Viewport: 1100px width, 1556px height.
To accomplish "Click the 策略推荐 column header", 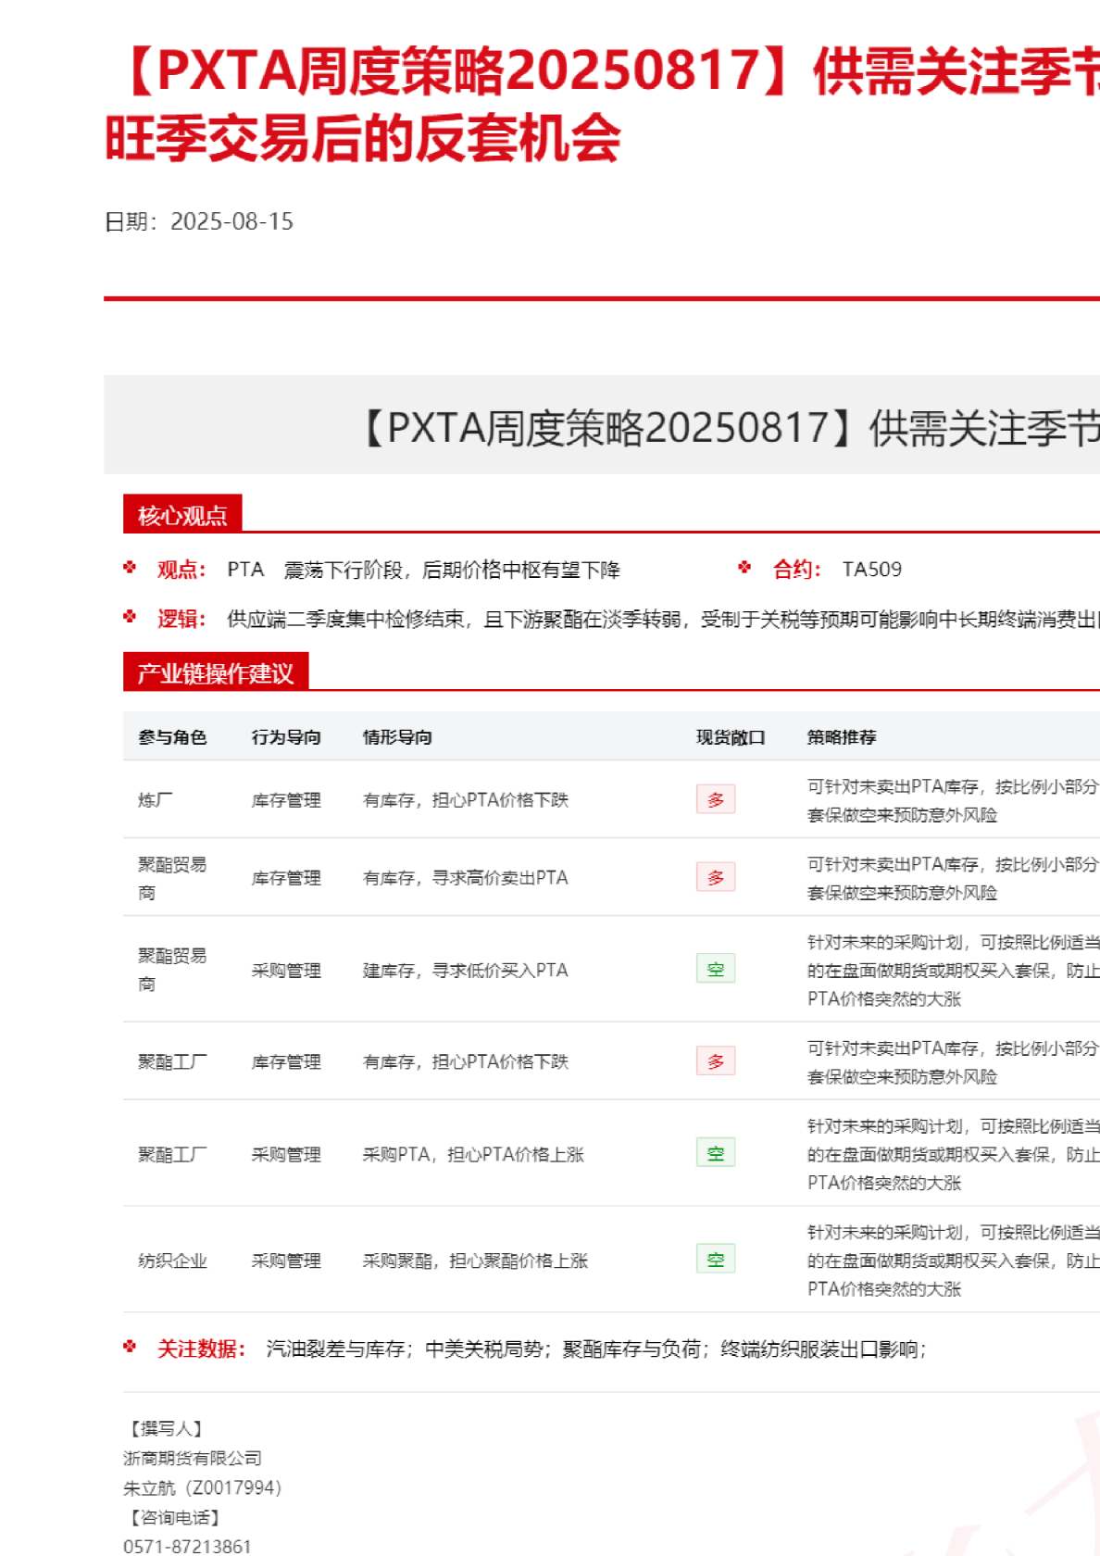I will click(x=841, y=737).
